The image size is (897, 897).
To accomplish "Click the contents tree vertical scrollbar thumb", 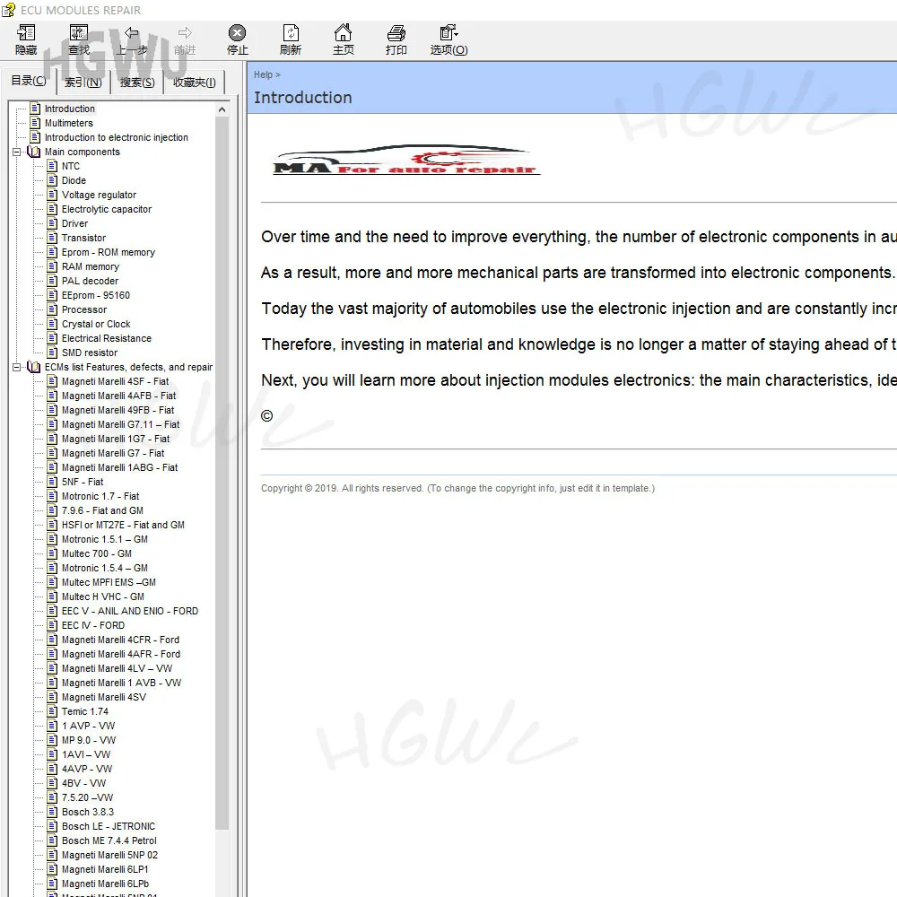I will (x=222, y=473).
